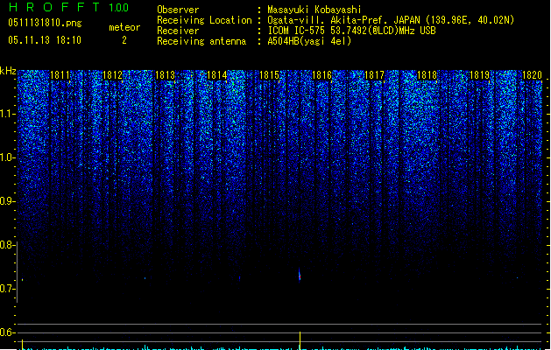This screenshot has height=350, width=551.
Task: Click the 0.8 frequency axis label
Action: (7, 245)
